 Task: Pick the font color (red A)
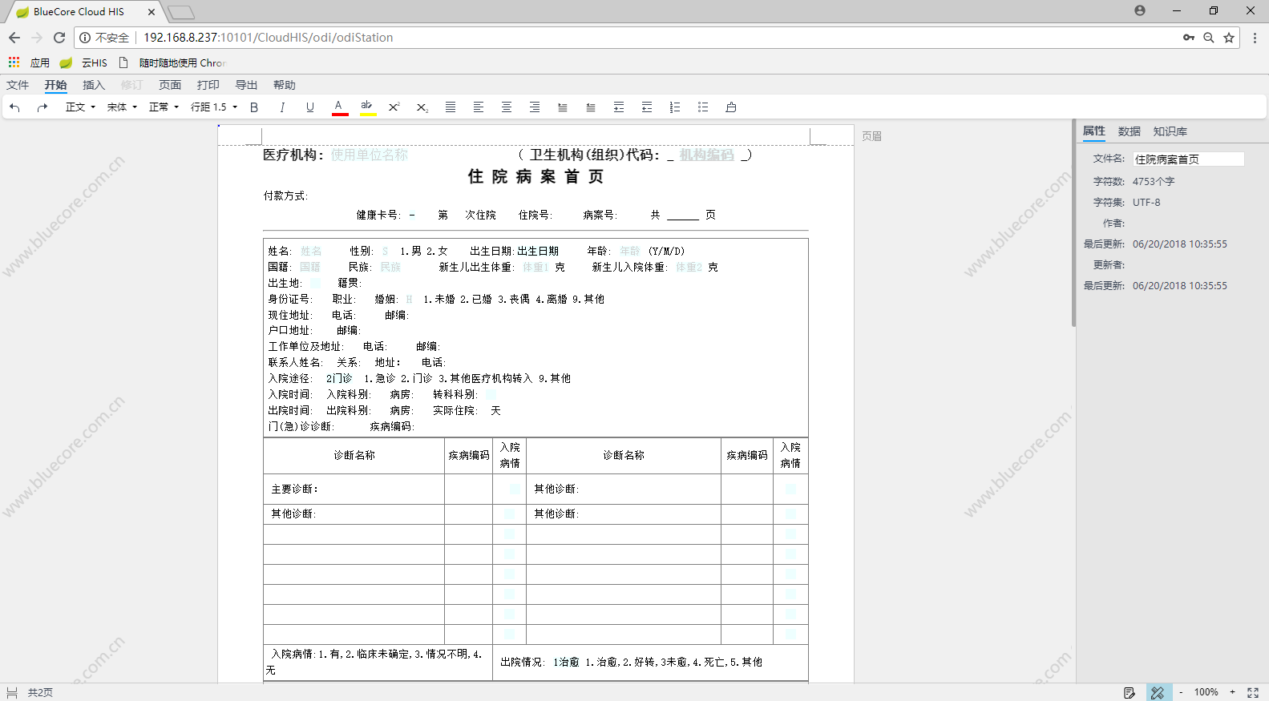[x=339, y=107]
